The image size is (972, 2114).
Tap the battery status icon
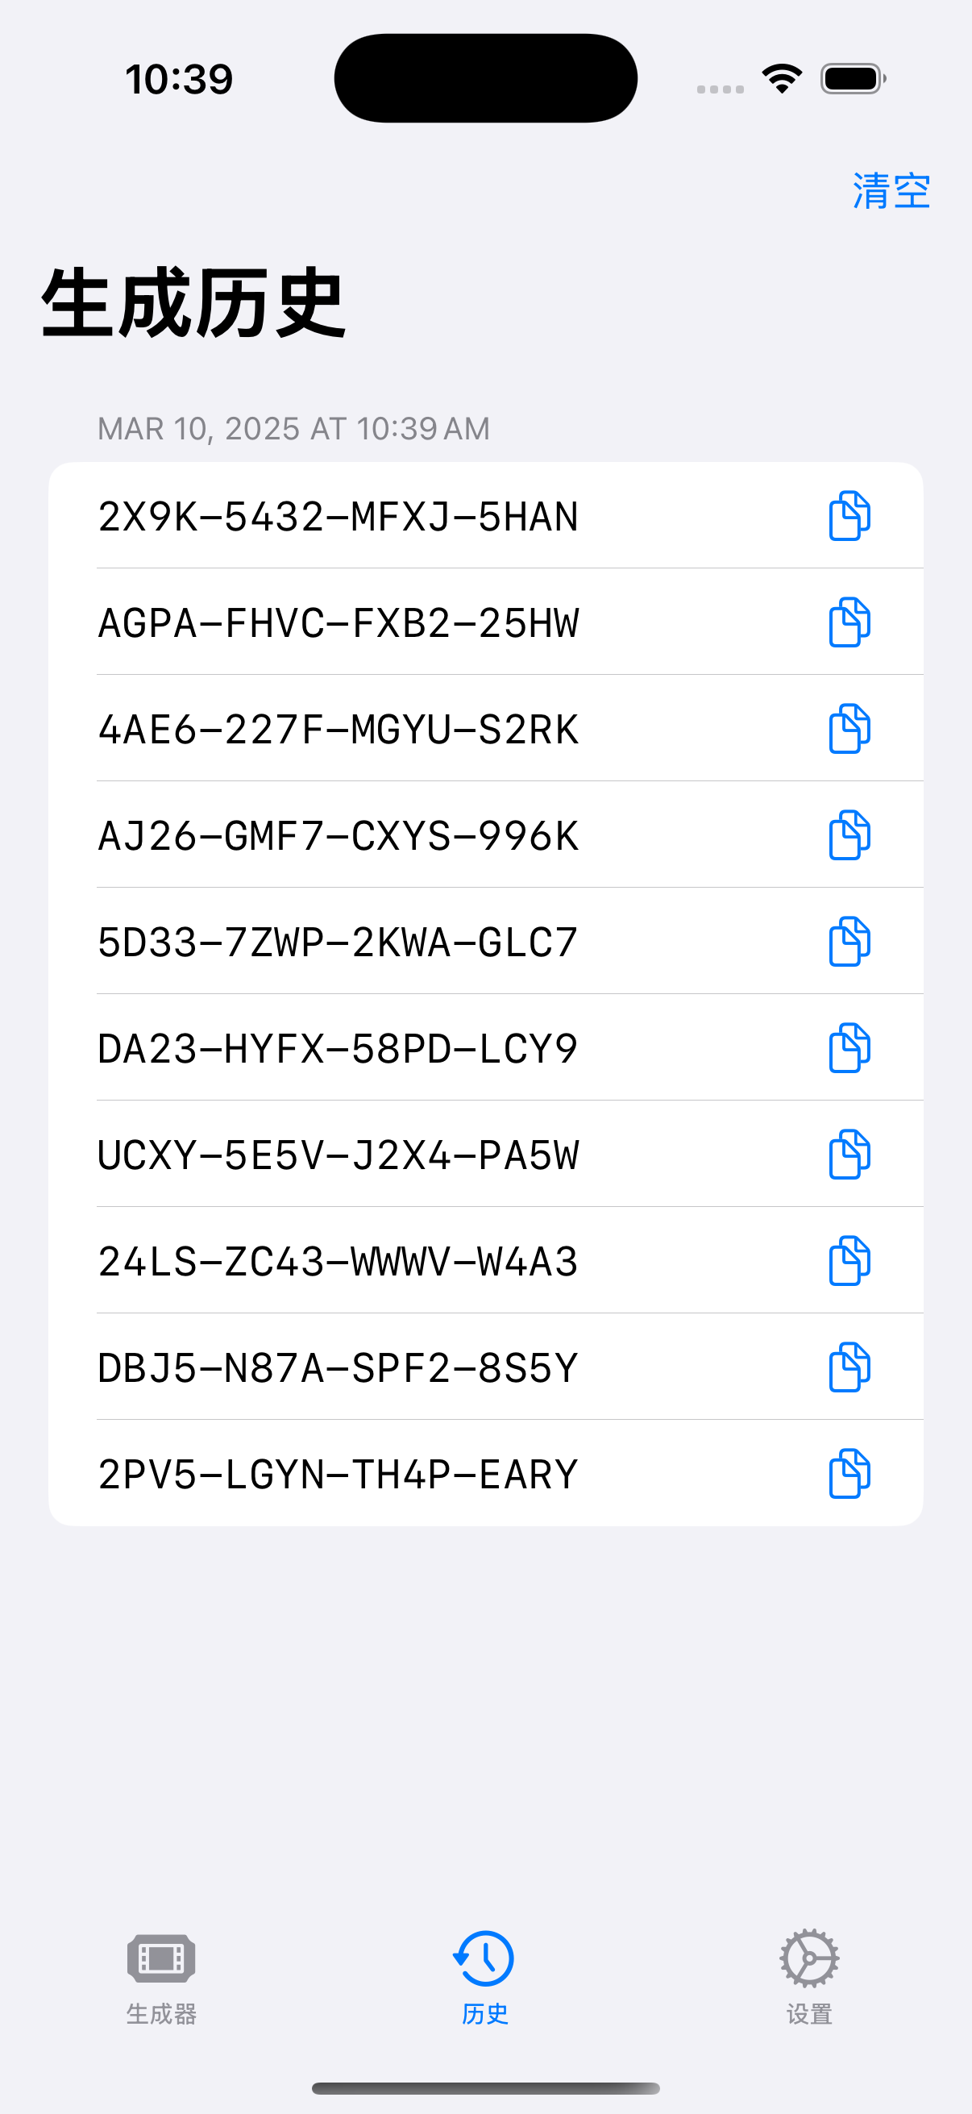[x=852, y=79]
